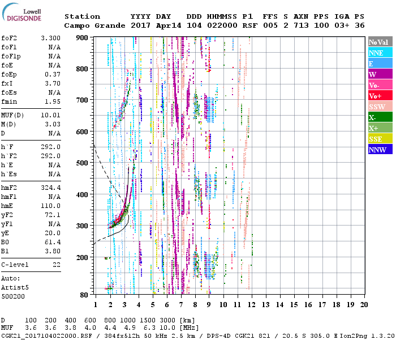This screenshot has width=396, height=340.
Task: Click the hmF2 value 324.4
Action: pyautogui.click(x=51, y=188)
